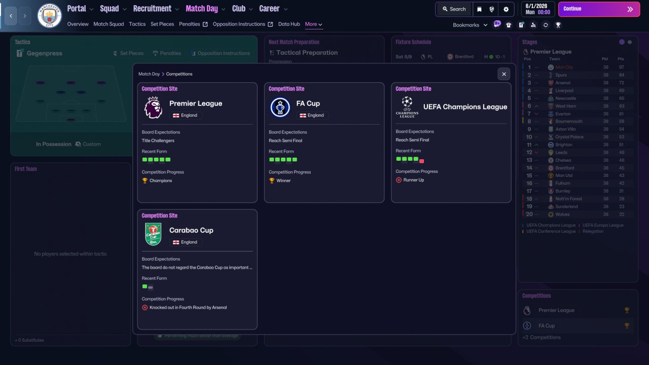Image resolution: width=649 pixels, height=365 pixels.
Task: Open the Search box button
Action: [454, 9]
